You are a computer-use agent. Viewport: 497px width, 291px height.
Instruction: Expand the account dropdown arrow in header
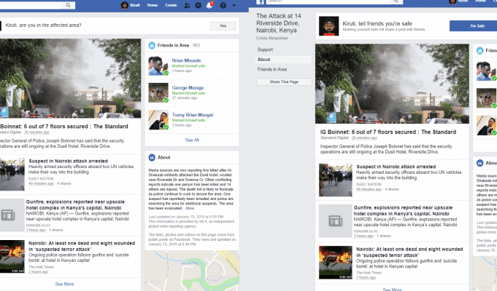234,5
